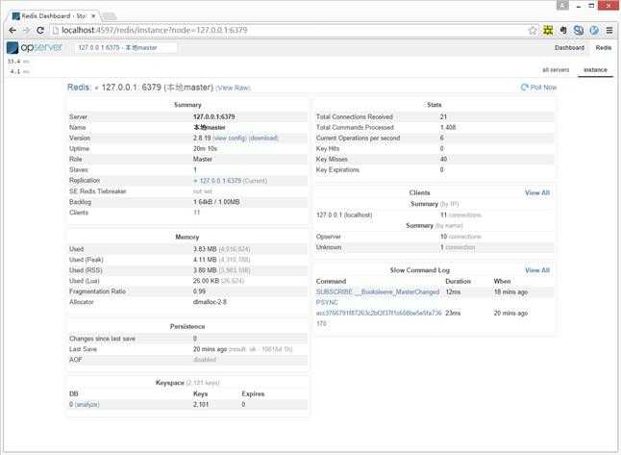The height and width of the screenshot is (455, 621).
Task: Click the Persistence panel heading
Action: tap(187, 327)
